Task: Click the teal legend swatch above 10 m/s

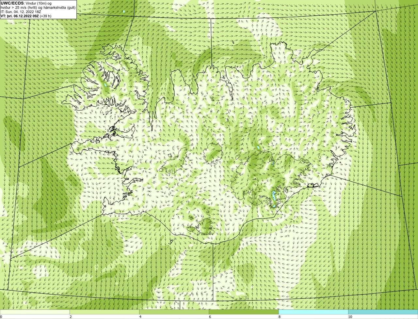Action: pos(383,312)
